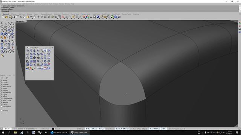Screen dimensions: 241x135
Task: Toggle the Meshes filter checkbox
Action: pyautogui.click(x=2, y=90)
